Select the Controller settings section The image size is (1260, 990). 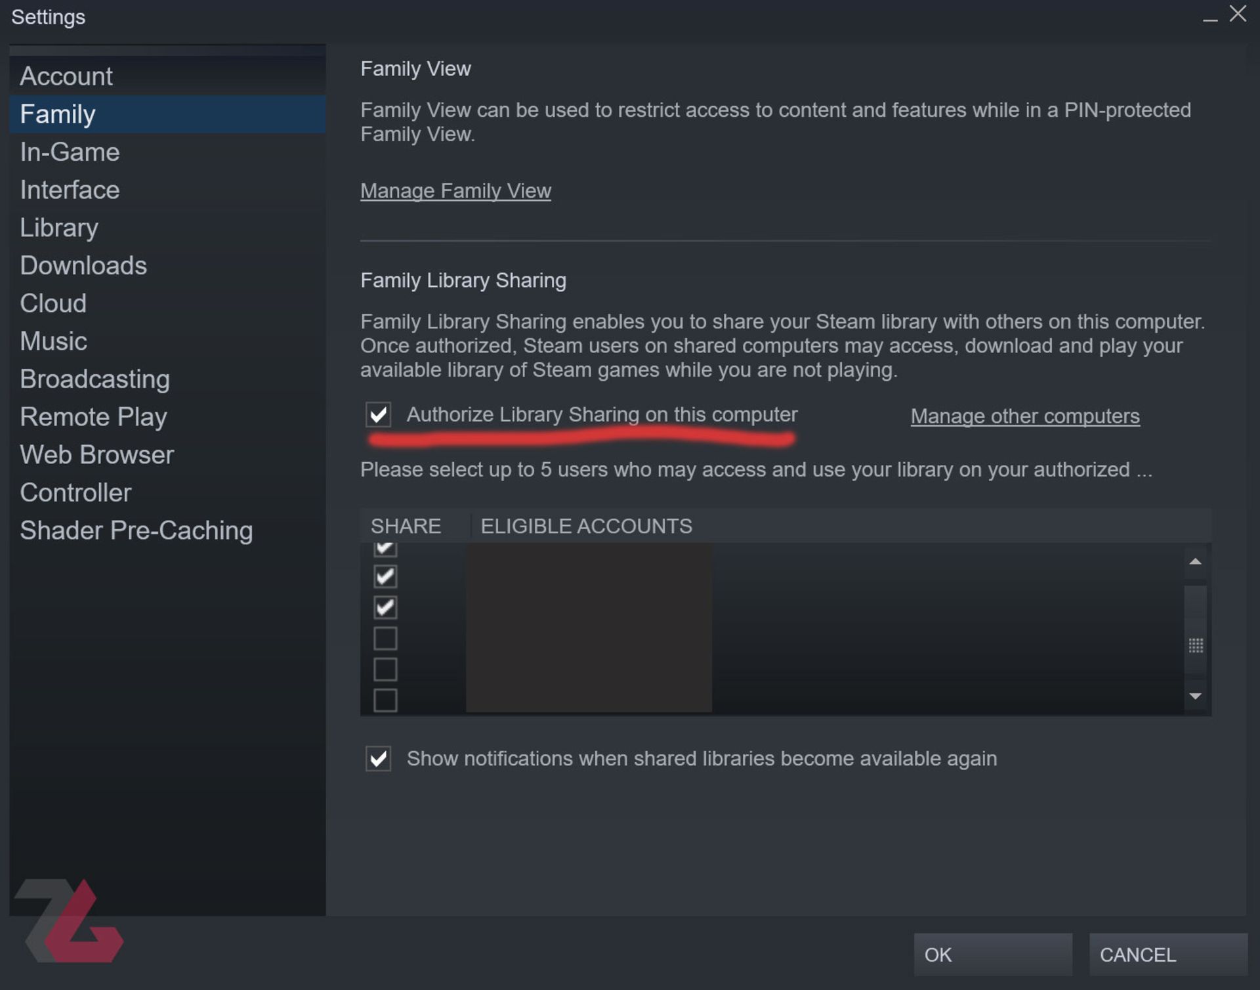(167, 493)
